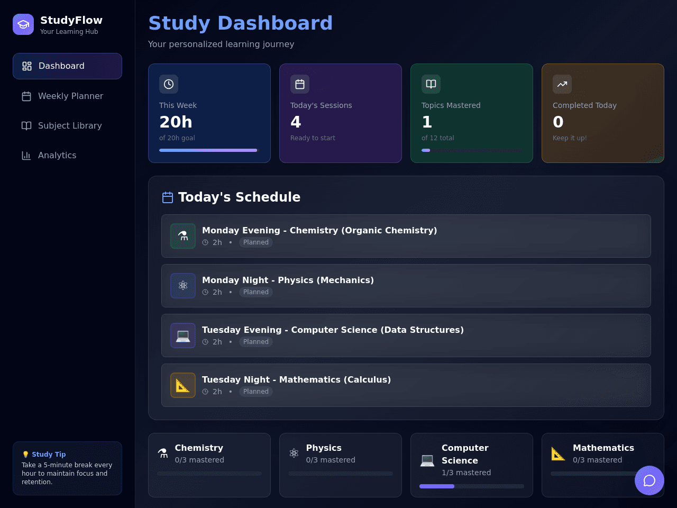This screenshot has height=508, width=677.
Task: Click the trending arrow icon on Completed Today
Action: [x=562, y=84]
